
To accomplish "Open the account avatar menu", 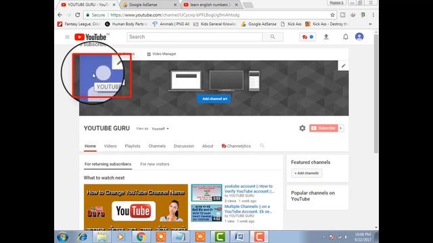I will [359, 36].
